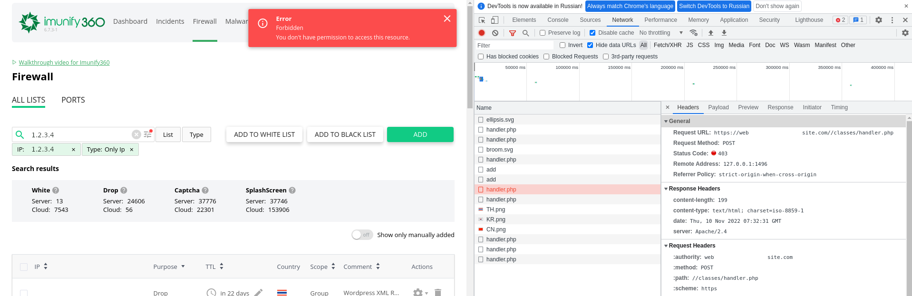Screen dimensions: 912x296
Task: Open the search filter options icon
Action: click(148, 134)
